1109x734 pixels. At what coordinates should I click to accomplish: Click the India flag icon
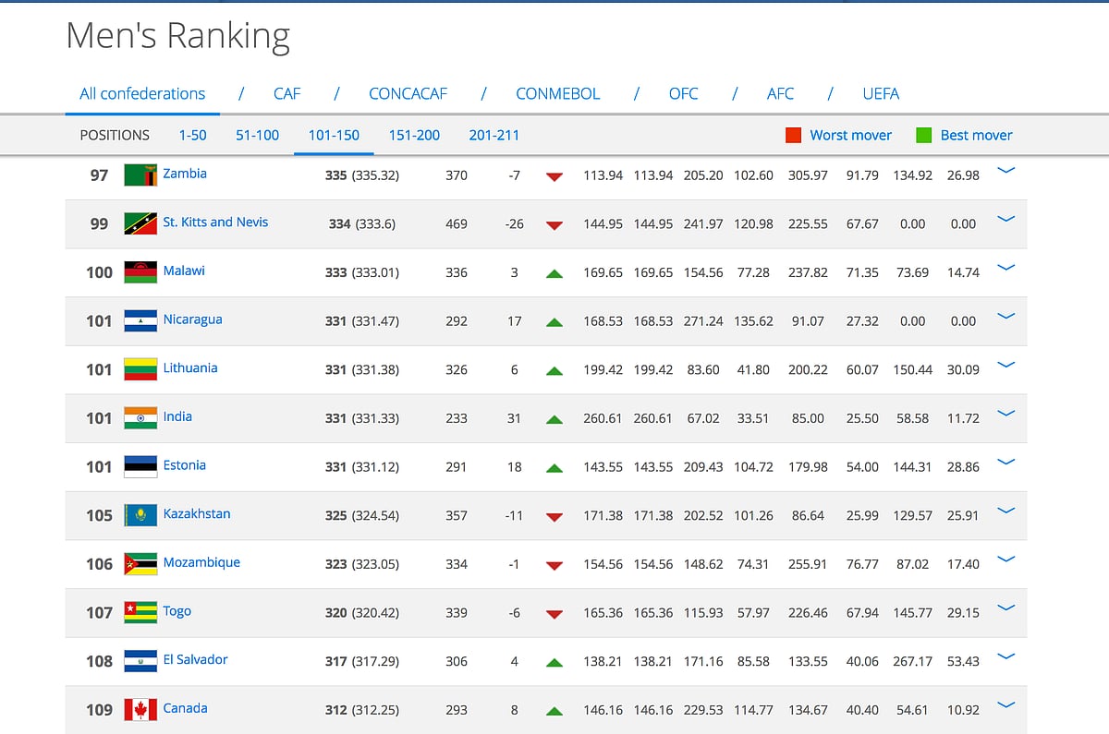[x=140, y=417]
